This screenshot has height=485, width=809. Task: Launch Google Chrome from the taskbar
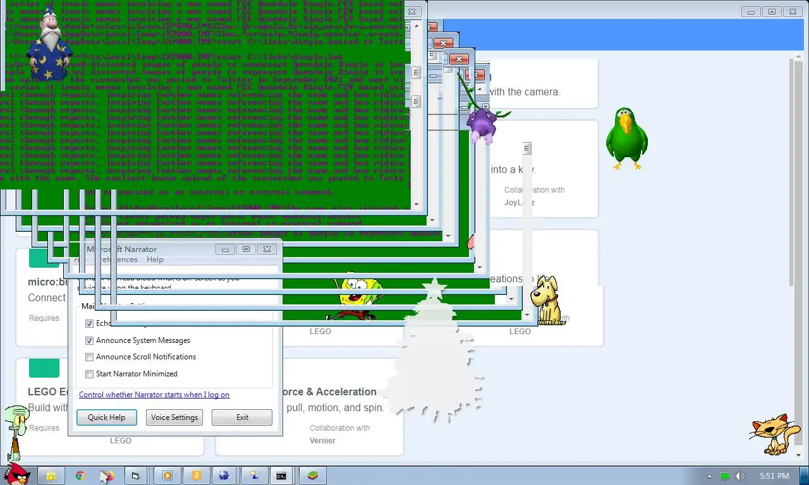coord(80,476)
